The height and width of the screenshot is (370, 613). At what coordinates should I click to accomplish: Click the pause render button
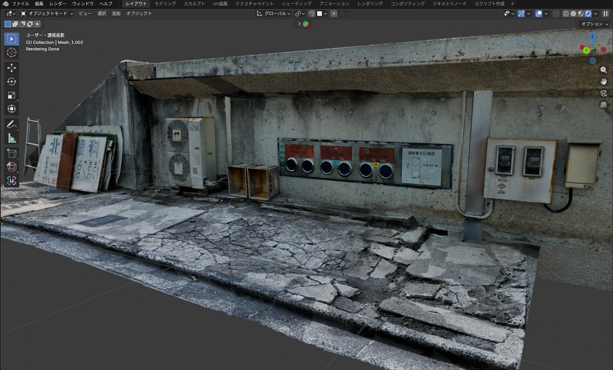[605, 14]
